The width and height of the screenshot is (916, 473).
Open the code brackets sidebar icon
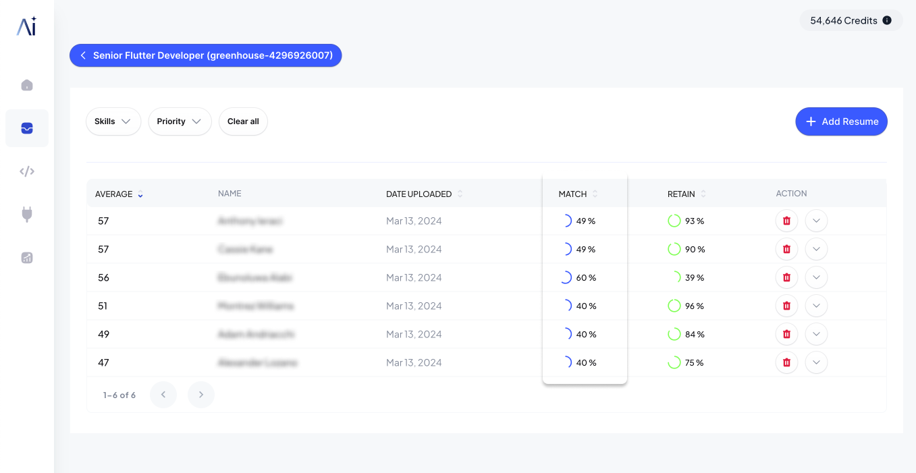(x=27, y=171)
